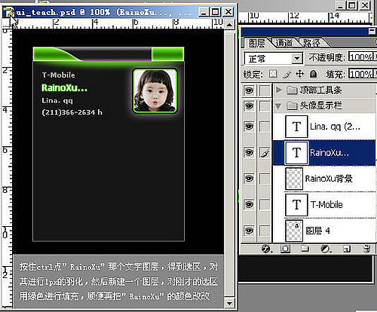Open the blend mode dropdown showing 正常
The width and height of the screenshot is (377, 312).
tap(273, 59)
